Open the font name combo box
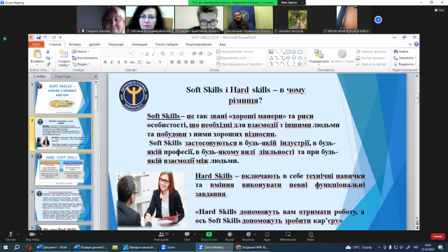Viewport: 448px width, 252px height. pos(117,54)
